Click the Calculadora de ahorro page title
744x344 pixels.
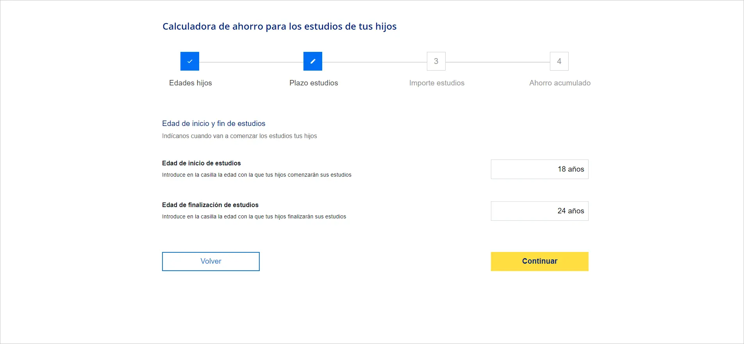pyautogui.click(x=279, y=27)
